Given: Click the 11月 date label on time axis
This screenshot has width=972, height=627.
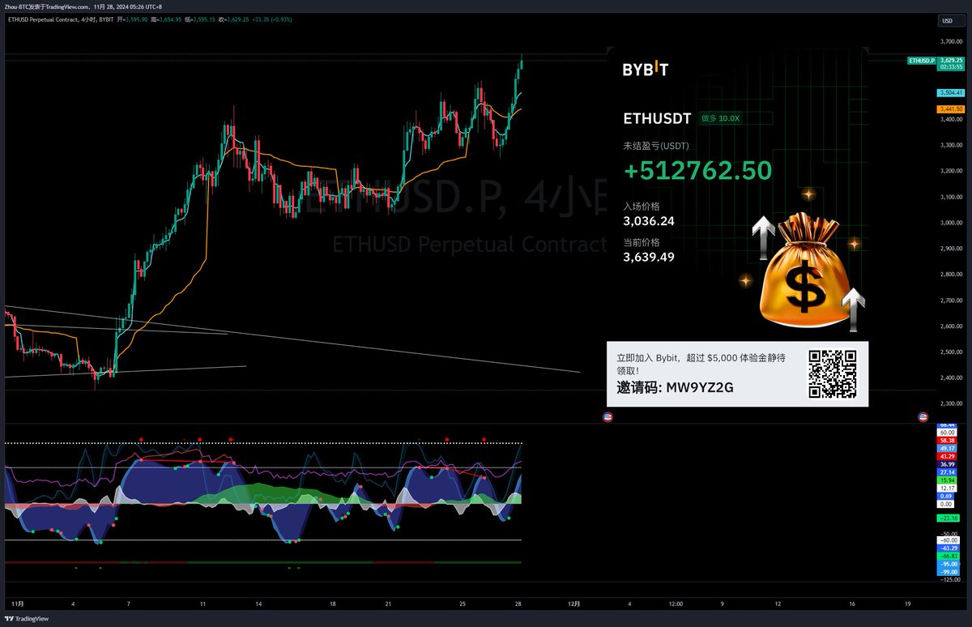Looking at the screenshot, I should (19, 604).
